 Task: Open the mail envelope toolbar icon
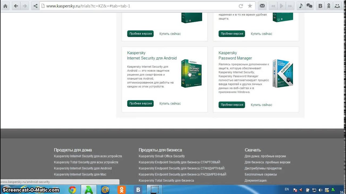click(x=262, y=6)
